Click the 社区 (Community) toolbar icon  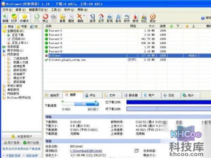144,18
